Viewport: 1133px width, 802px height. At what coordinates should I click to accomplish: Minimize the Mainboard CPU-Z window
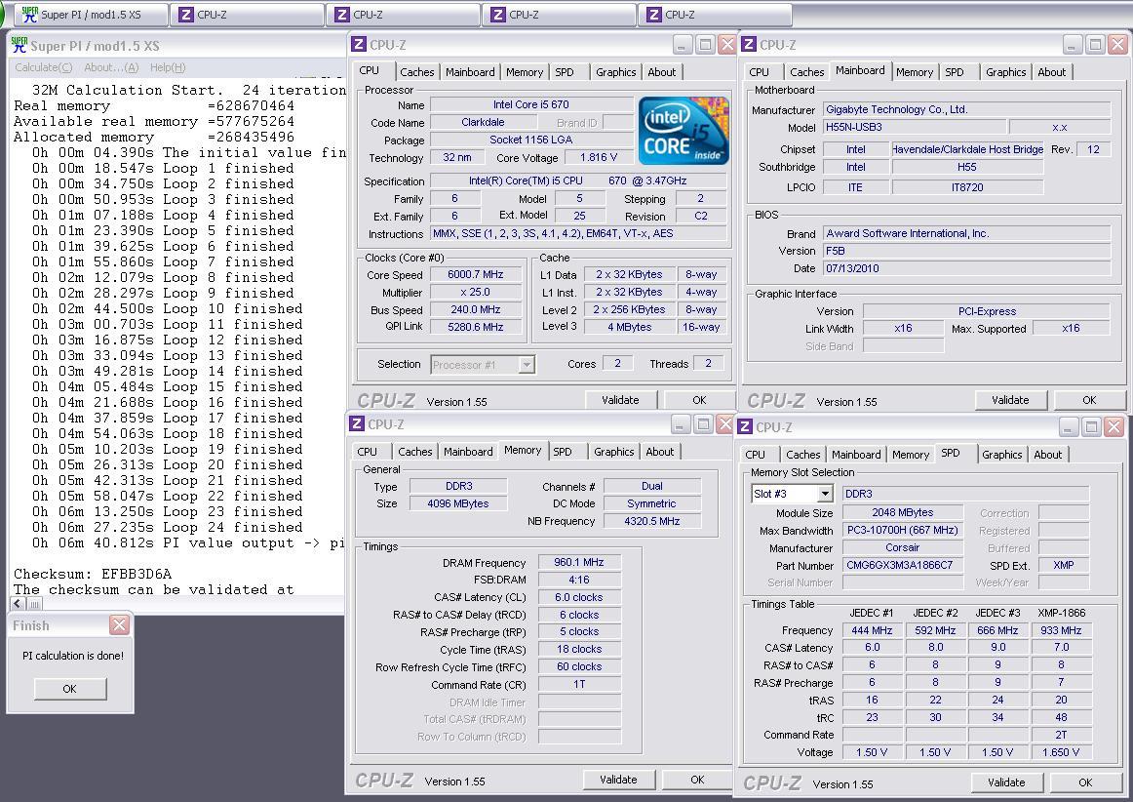point(1073,45)
